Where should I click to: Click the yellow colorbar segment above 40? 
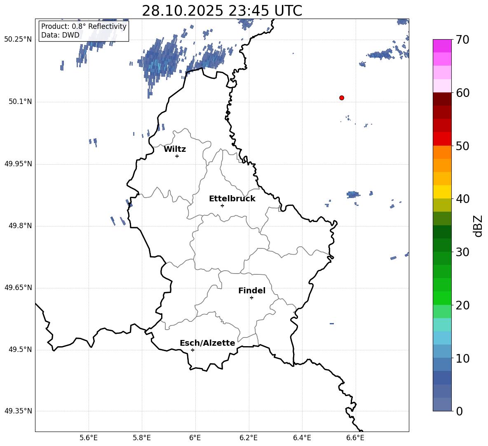click(x=442, y=192)
